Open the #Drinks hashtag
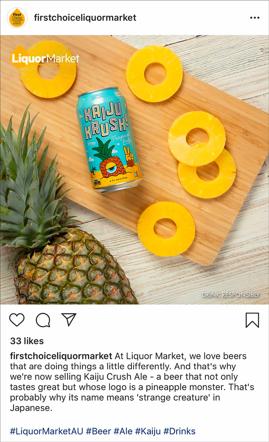 [179, 431]
